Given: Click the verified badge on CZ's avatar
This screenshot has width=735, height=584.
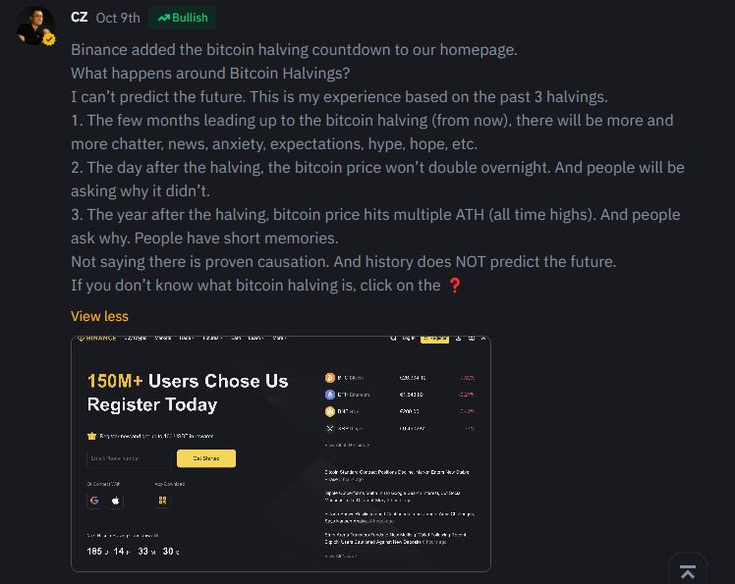Looking at the screenshot, I should [47, 39].
